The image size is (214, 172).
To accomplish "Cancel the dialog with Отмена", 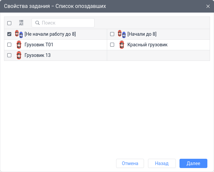I will [130, 163].
